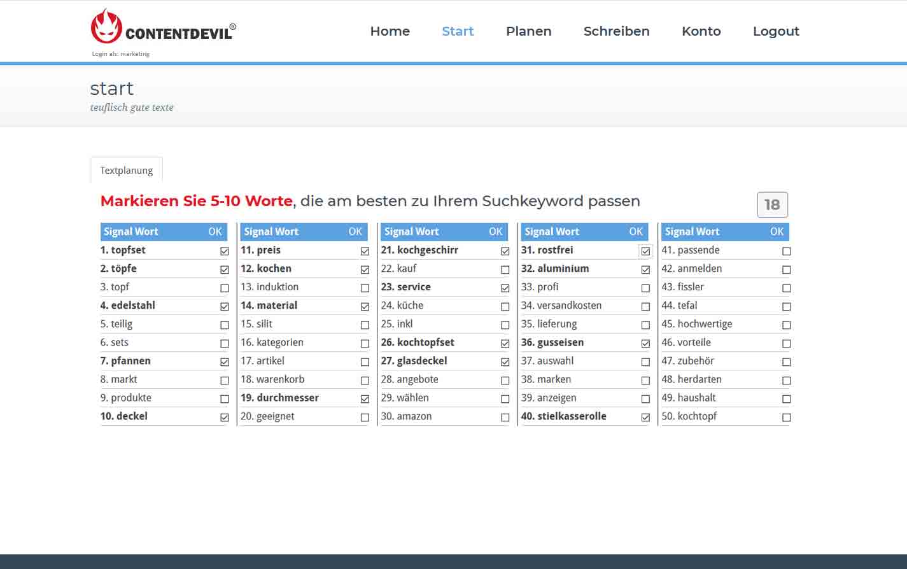The width and height of the screenshot is (907, 569).
Task: Mark the fissler keyword checkbox
Action: pos(786,288)
